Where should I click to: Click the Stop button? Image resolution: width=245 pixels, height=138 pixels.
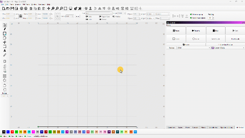(216, 31)
